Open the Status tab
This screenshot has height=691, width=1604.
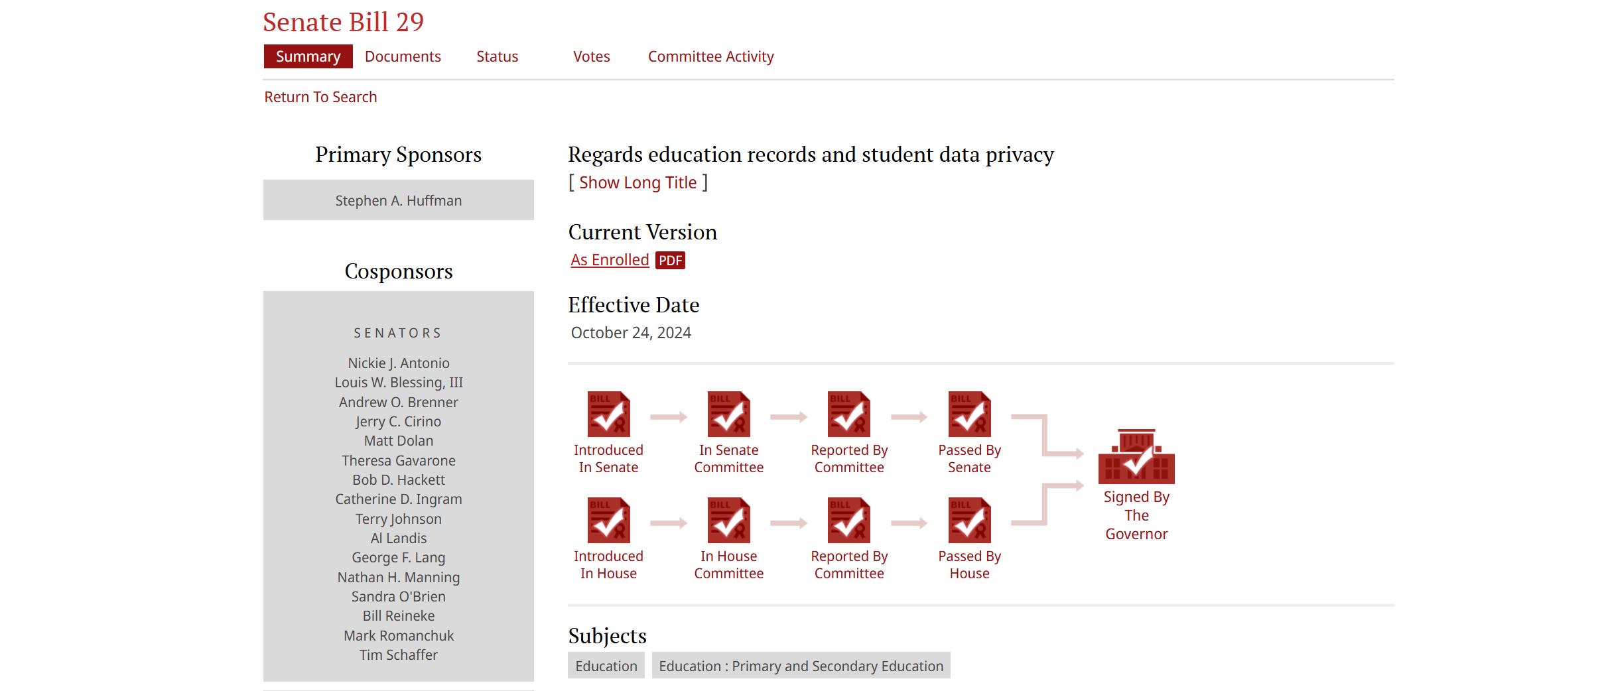pos(497,56)
